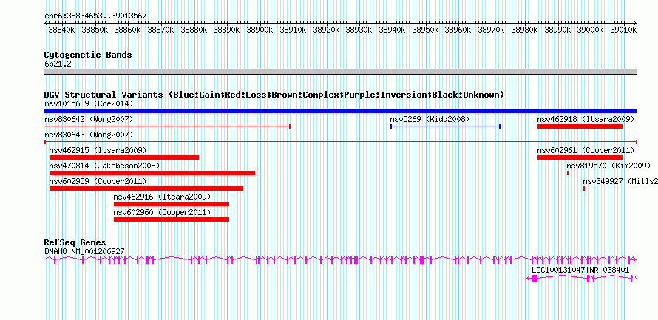Click the 38840k ruler tick label
658x320 pixels.
[x=61, y=30]
